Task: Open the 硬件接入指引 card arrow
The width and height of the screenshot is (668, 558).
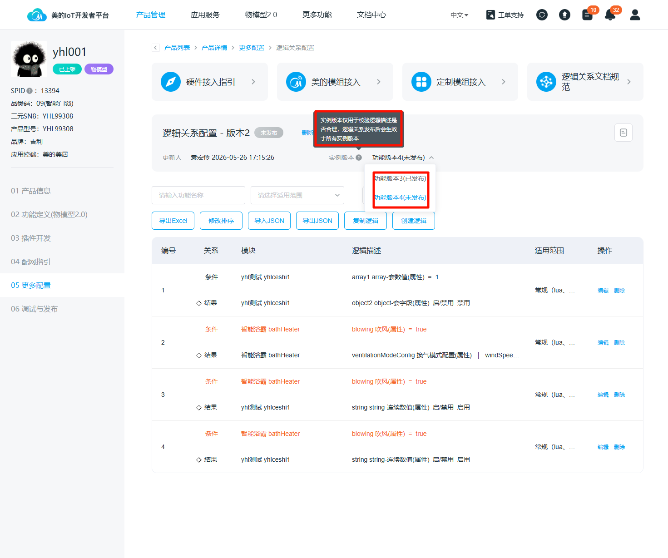Action: 253,82
